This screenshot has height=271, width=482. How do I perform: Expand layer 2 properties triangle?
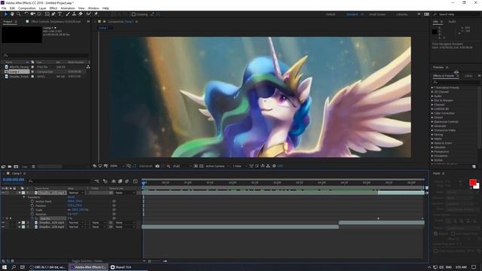coord(20,223)
